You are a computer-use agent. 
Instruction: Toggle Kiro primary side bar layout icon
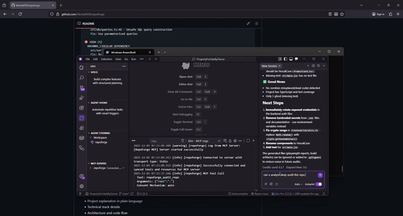(x=285, y=59)
